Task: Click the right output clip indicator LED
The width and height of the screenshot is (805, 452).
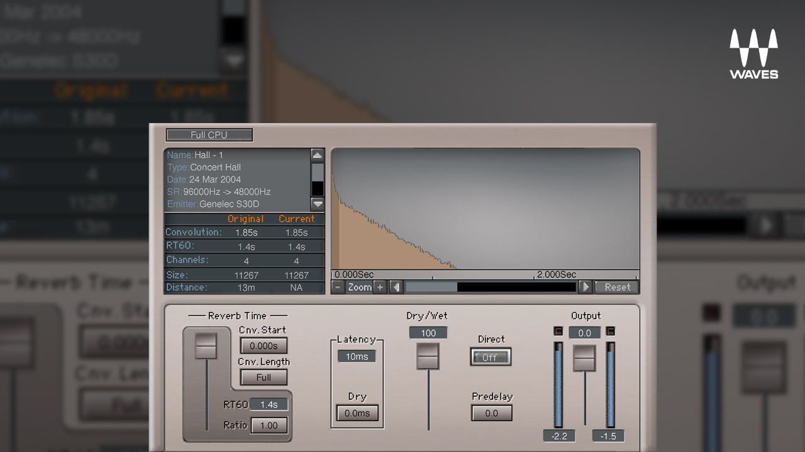Action: (610, 331)
